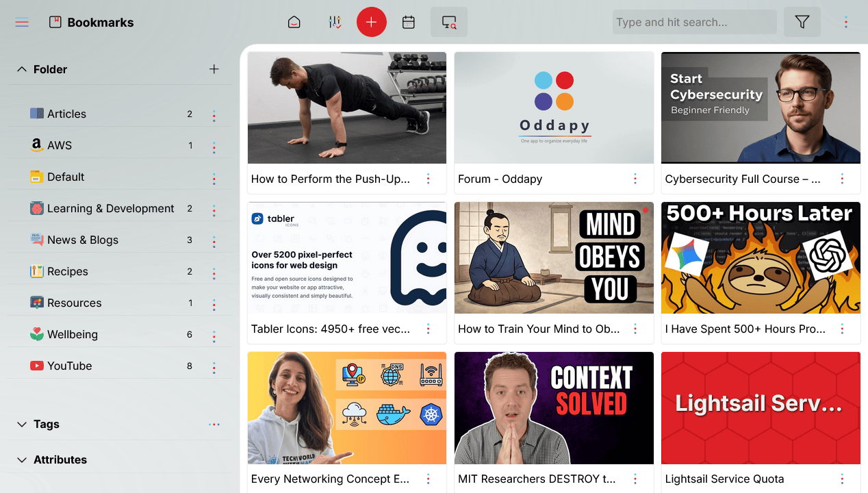Click the Lightsail Service Quota thumbnail
The width and height of the screenshot is (868, 493).
pos(760,407)
